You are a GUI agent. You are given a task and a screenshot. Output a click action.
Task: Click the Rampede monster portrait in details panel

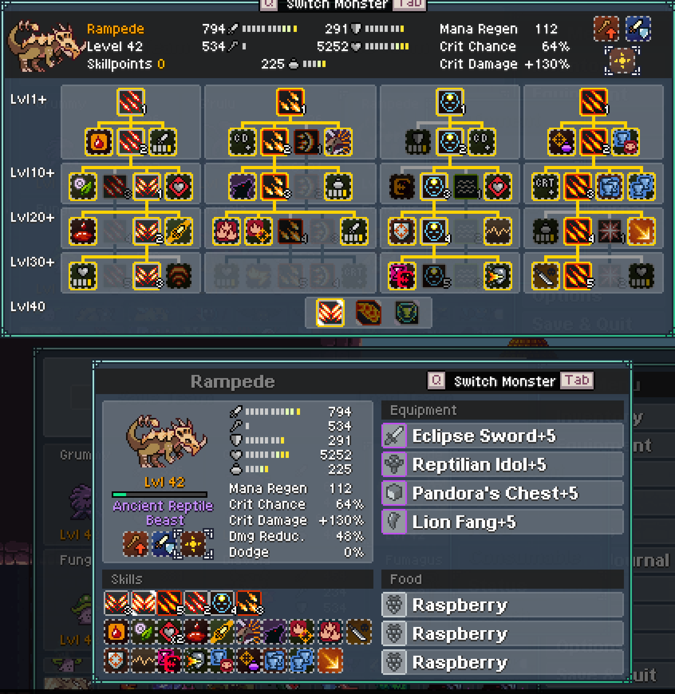[166, 441]
